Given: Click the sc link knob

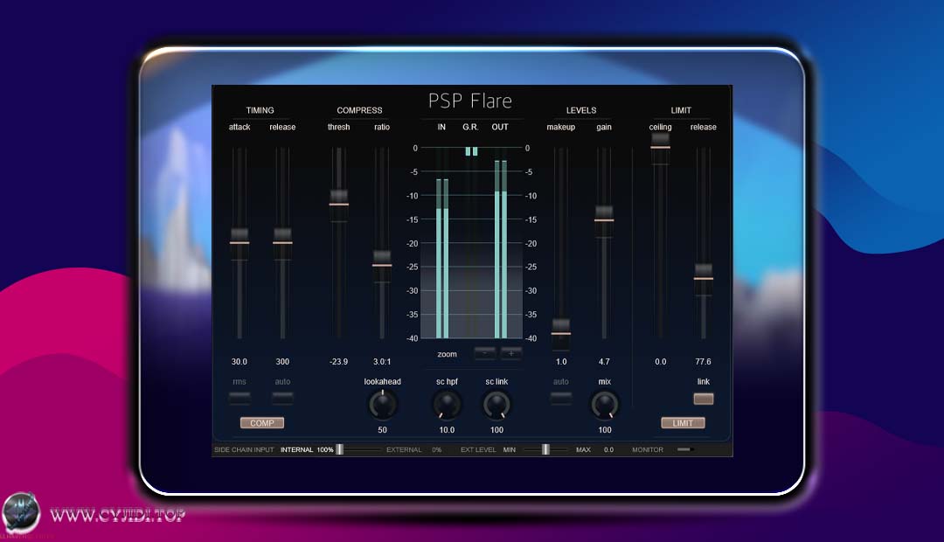Looking at the screenshot, I should [496, 404].
